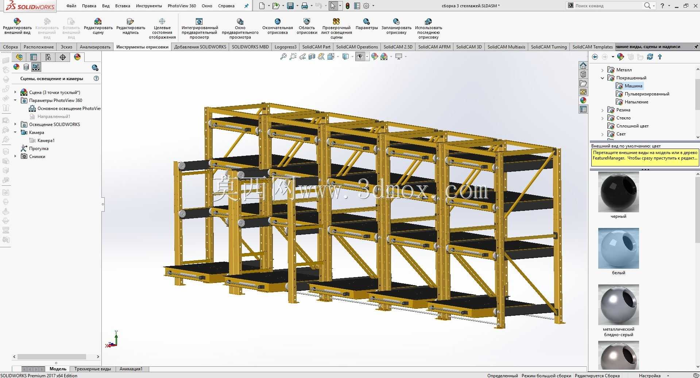Click the Home icon in the task pane

[x=583, y=66]
